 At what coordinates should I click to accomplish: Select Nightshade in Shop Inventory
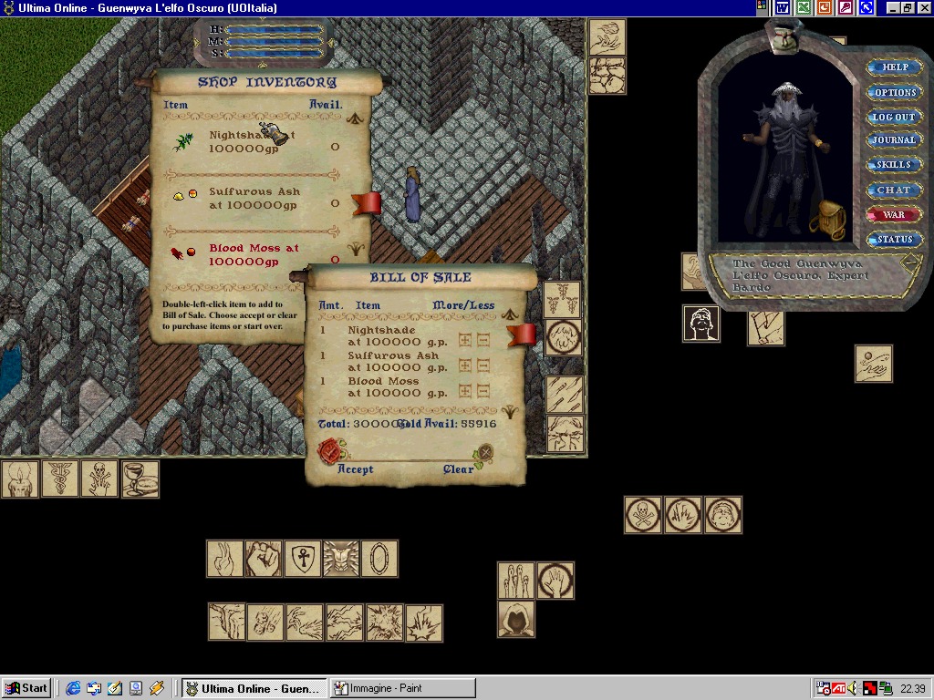pyautogui.click(x=255, y=141)
